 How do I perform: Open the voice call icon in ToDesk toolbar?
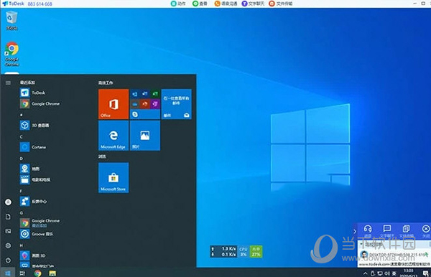(217, 4)
